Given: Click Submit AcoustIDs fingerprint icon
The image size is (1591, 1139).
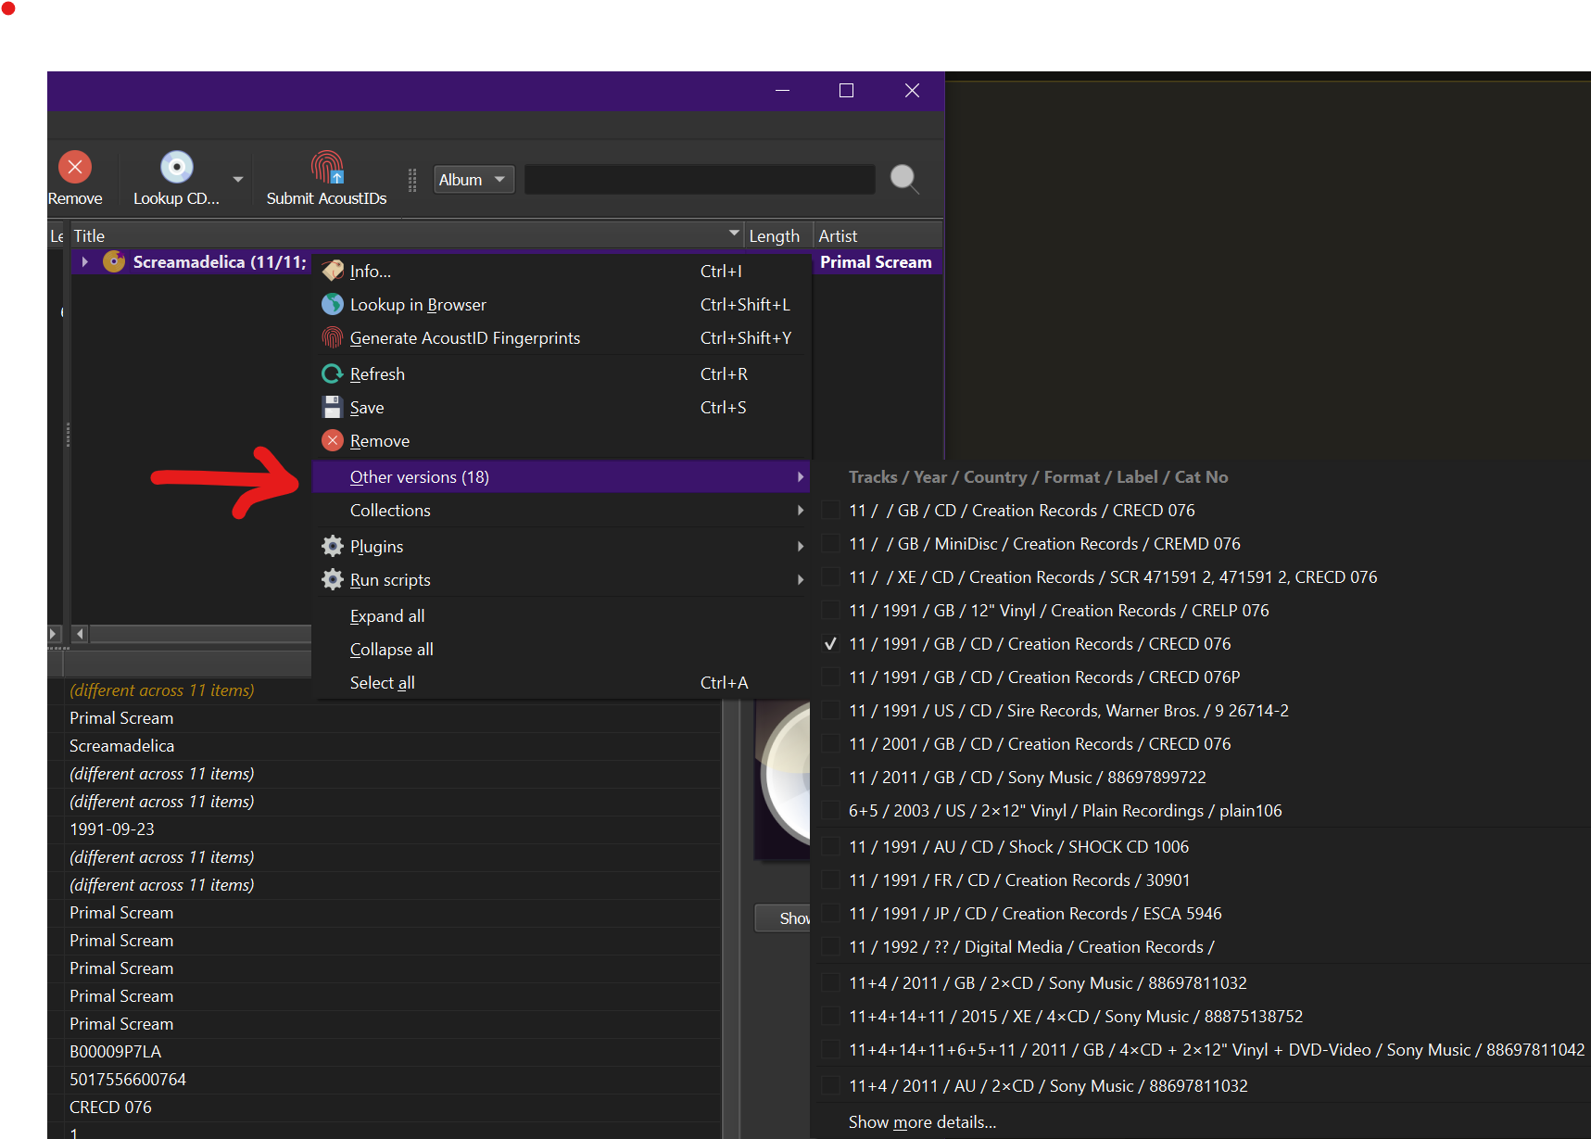Looking at the screenshot, I should tap(326, 167).
